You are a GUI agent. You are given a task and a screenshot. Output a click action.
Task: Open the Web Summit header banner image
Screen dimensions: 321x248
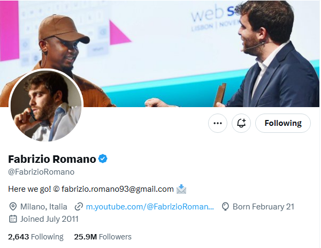(159, 53)
